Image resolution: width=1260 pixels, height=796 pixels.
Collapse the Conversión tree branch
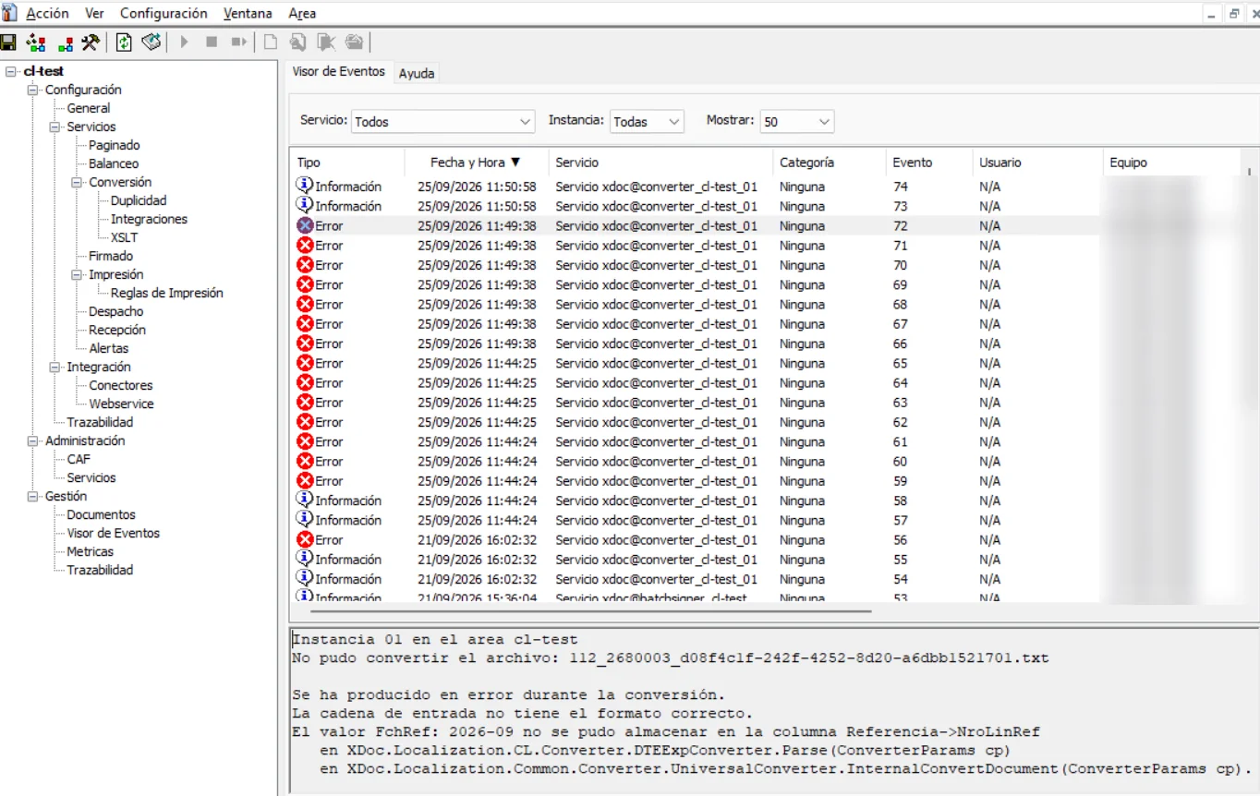click(x=78, y=182)
